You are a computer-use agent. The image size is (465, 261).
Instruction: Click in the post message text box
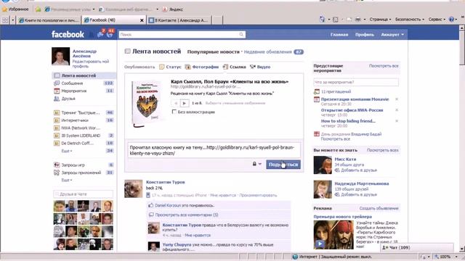214,150
